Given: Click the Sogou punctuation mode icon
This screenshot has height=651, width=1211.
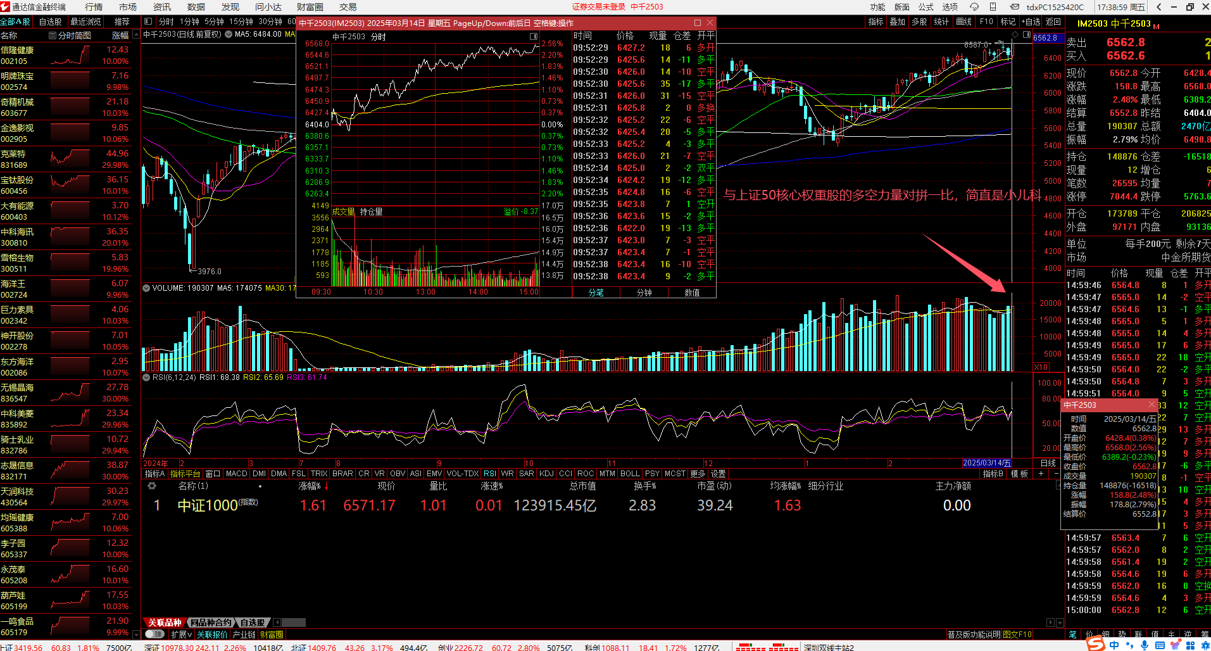Looking at the screenshot, I should (1130, 645).
